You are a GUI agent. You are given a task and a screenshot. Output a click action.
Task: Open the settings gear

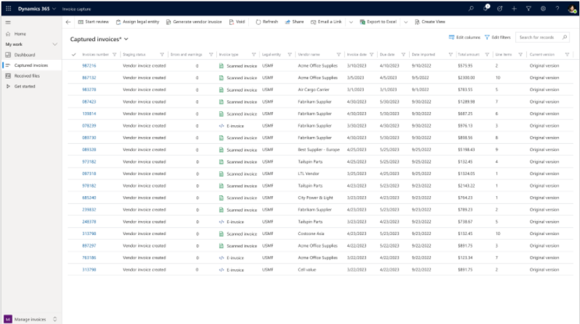(543, 8)
